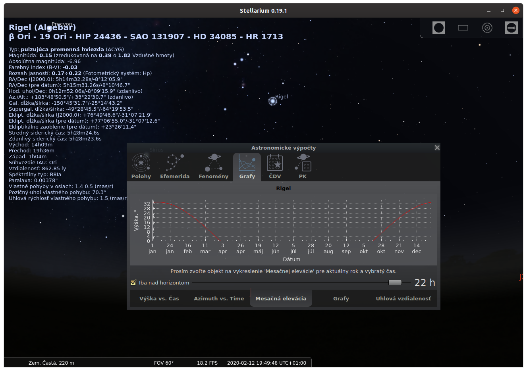Viewport: 527px width, 371px height.
Task: Close the Stellarium window
Action: [516, 10]
